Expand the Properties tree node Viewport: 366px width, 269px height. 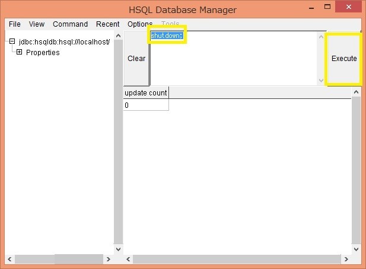[19, 52]
